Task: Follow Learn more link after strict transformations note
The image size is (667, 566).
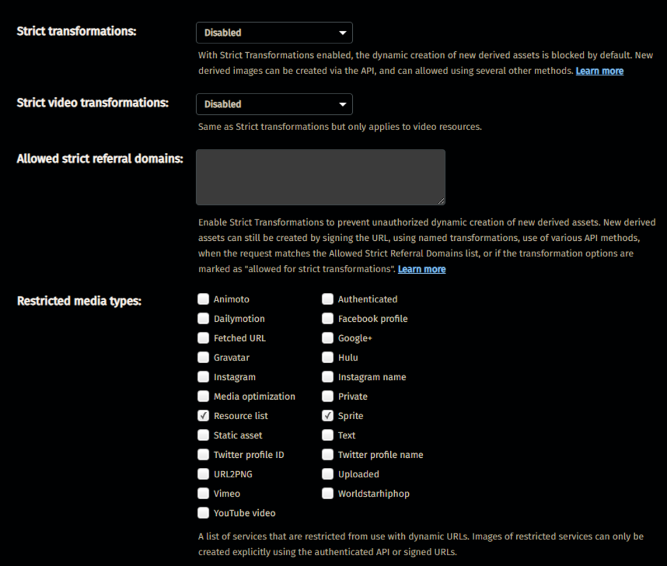Action: 422,270
